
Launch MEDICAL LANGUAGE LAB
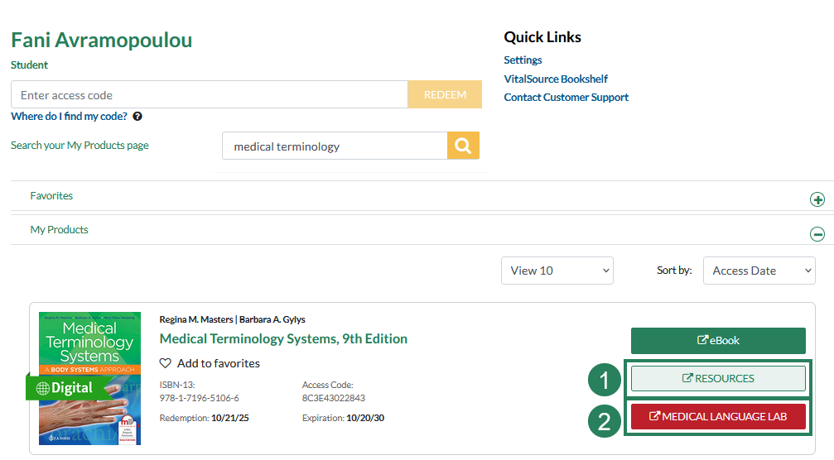pos(718,416)
